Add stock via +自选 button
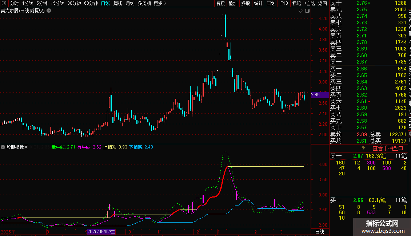 coord(310,3)
